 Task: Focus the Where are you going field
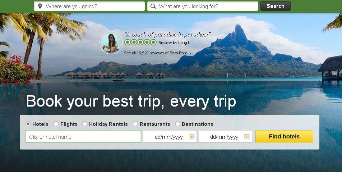pos(89,6)
